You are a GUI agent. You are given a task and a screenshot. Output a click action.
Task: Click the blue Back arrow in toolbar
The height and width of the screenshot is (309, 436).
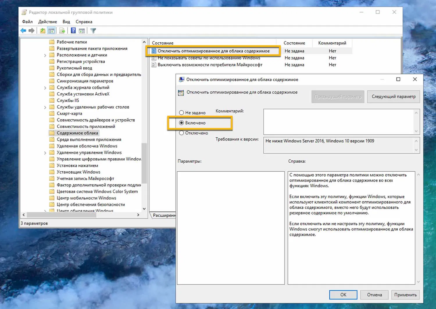pyautogui.click(x=23, y=30)
